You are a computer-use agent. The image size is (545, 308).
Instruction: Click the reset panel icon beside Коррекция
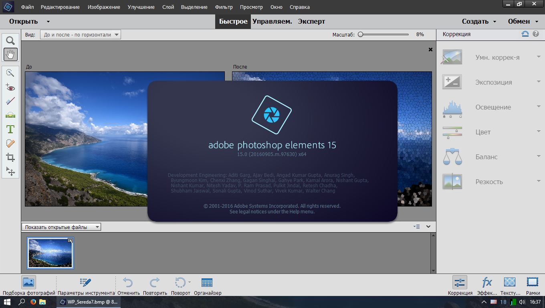525,34
